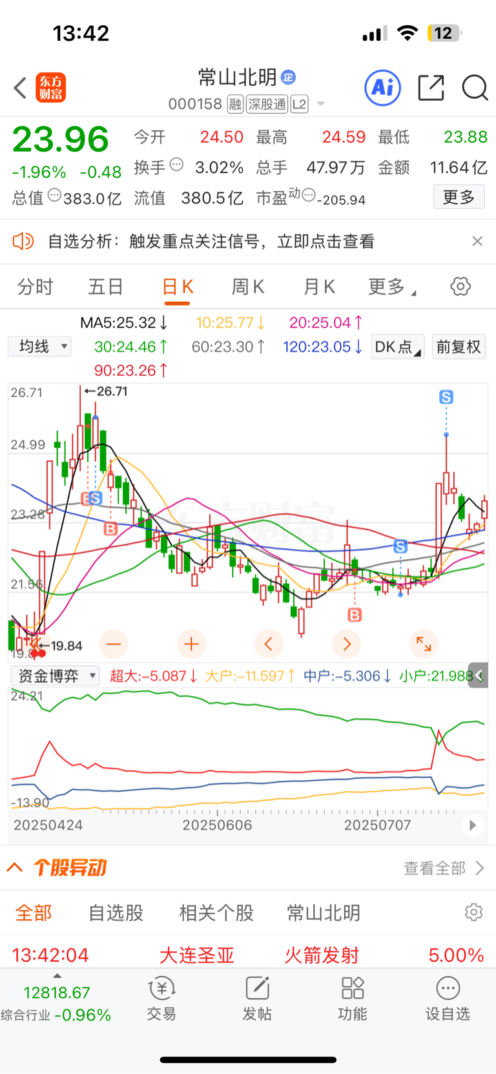496x1074 pixels.
Task: Tap the battery indicator in status bar
Action: (445, 33)
